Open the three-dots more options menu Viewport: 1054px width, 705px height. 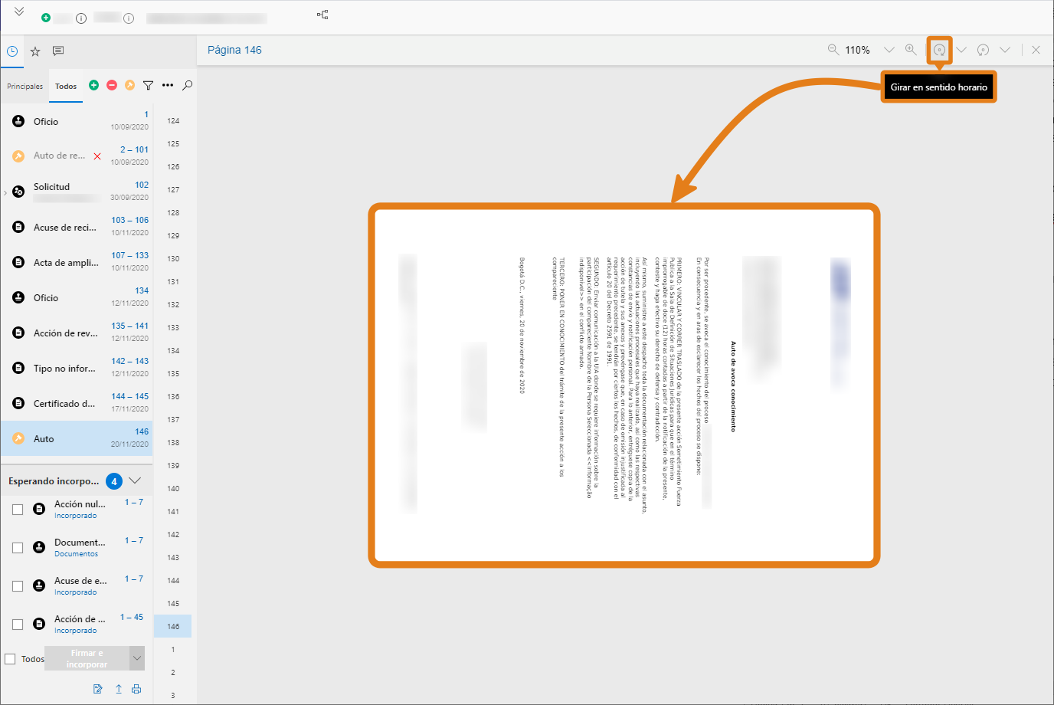(x=168, y=85)
